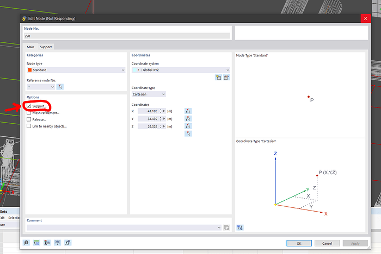
Task: Uncheck the Support option checkbox
Action: coord(29,106)
